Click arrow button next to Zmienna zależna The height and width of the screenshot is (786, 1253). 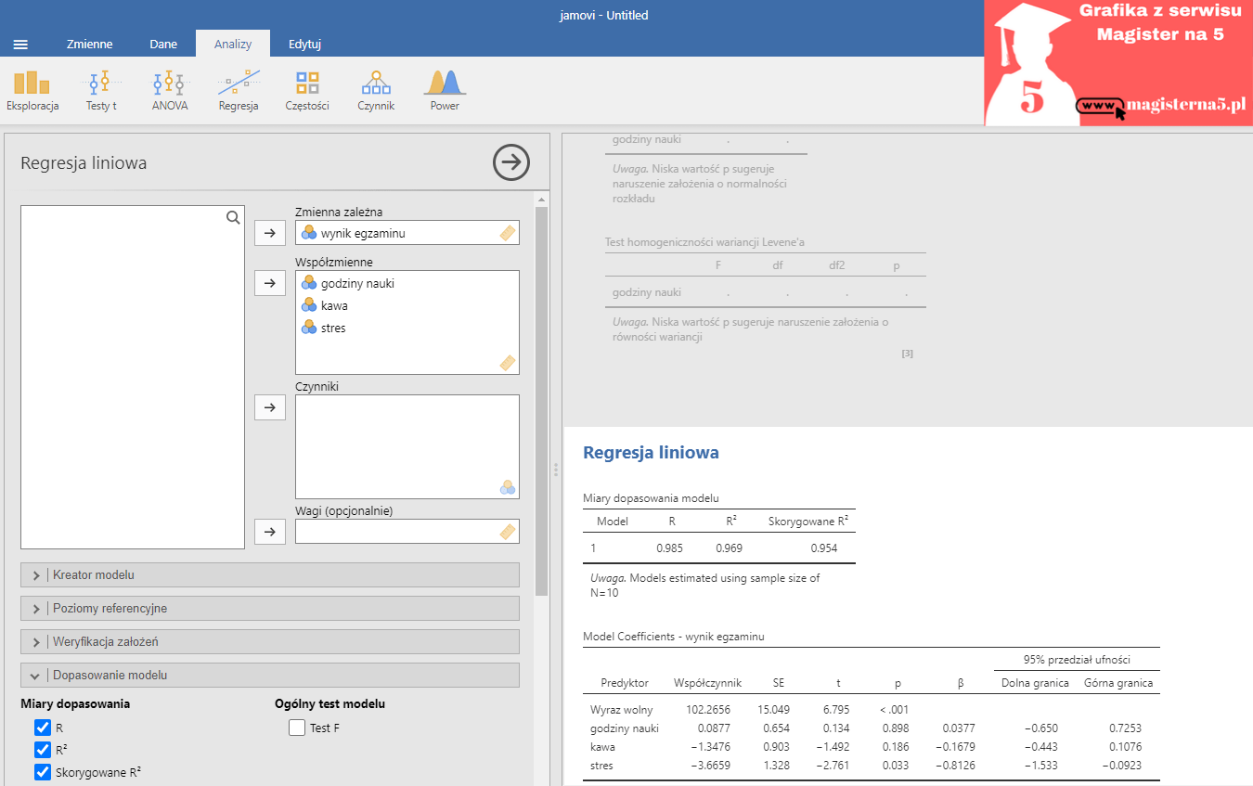(270, 233)
